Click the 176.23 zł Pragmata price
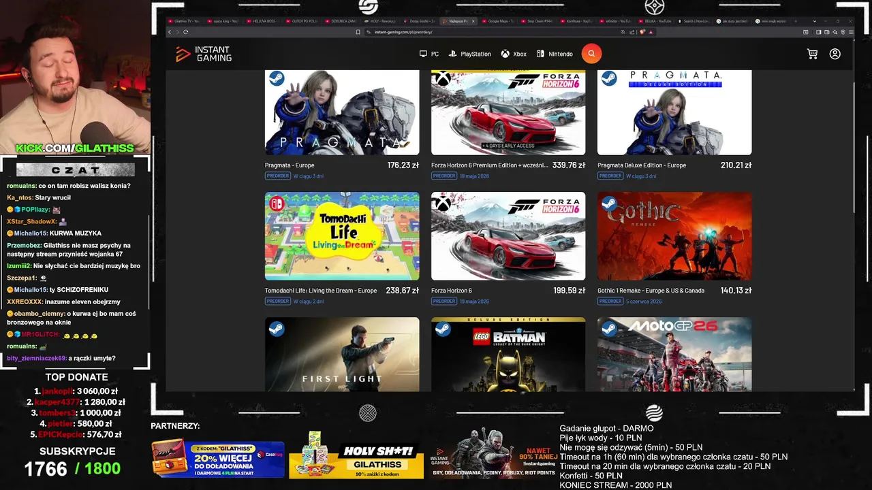The height and width of the screenshot is (490, 872). tap(403, 165)
